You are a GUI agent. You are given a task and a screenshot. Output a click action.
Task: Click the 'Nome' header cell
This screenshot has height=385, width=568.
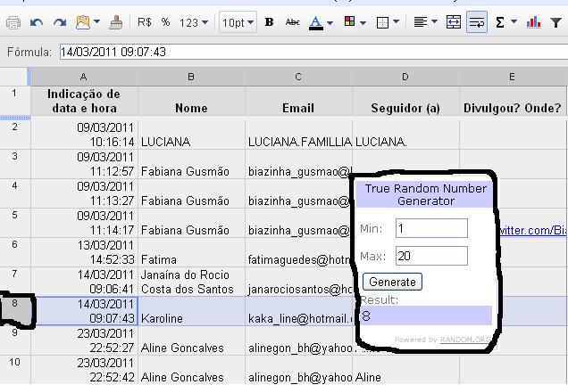191,101
